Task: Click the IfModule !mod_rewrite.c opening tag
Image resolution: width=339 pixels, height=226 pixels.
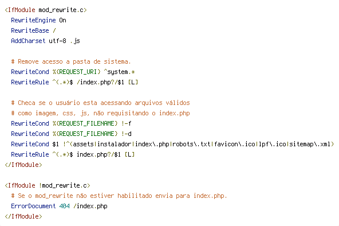Action: point(48,185)
